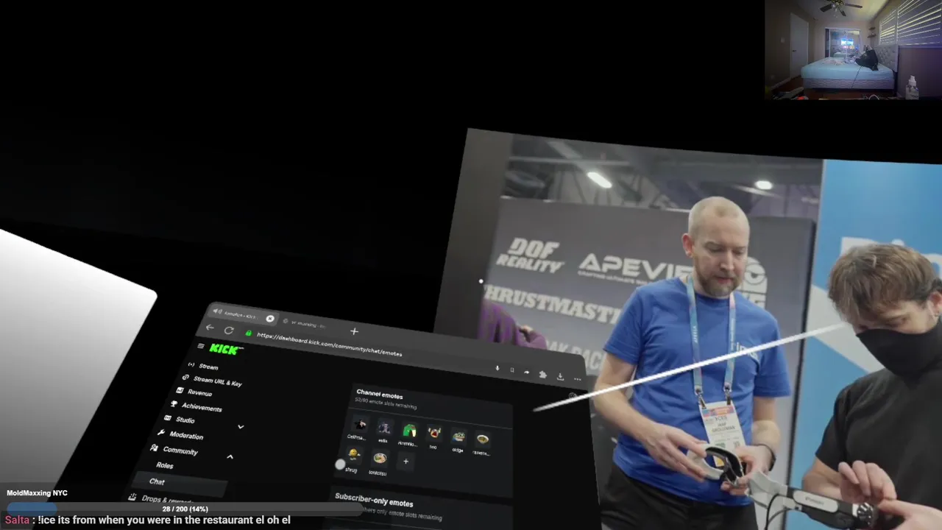Bookmark this page using the toolbar icon
Screen dimensions: 942x530
point(511,370)
